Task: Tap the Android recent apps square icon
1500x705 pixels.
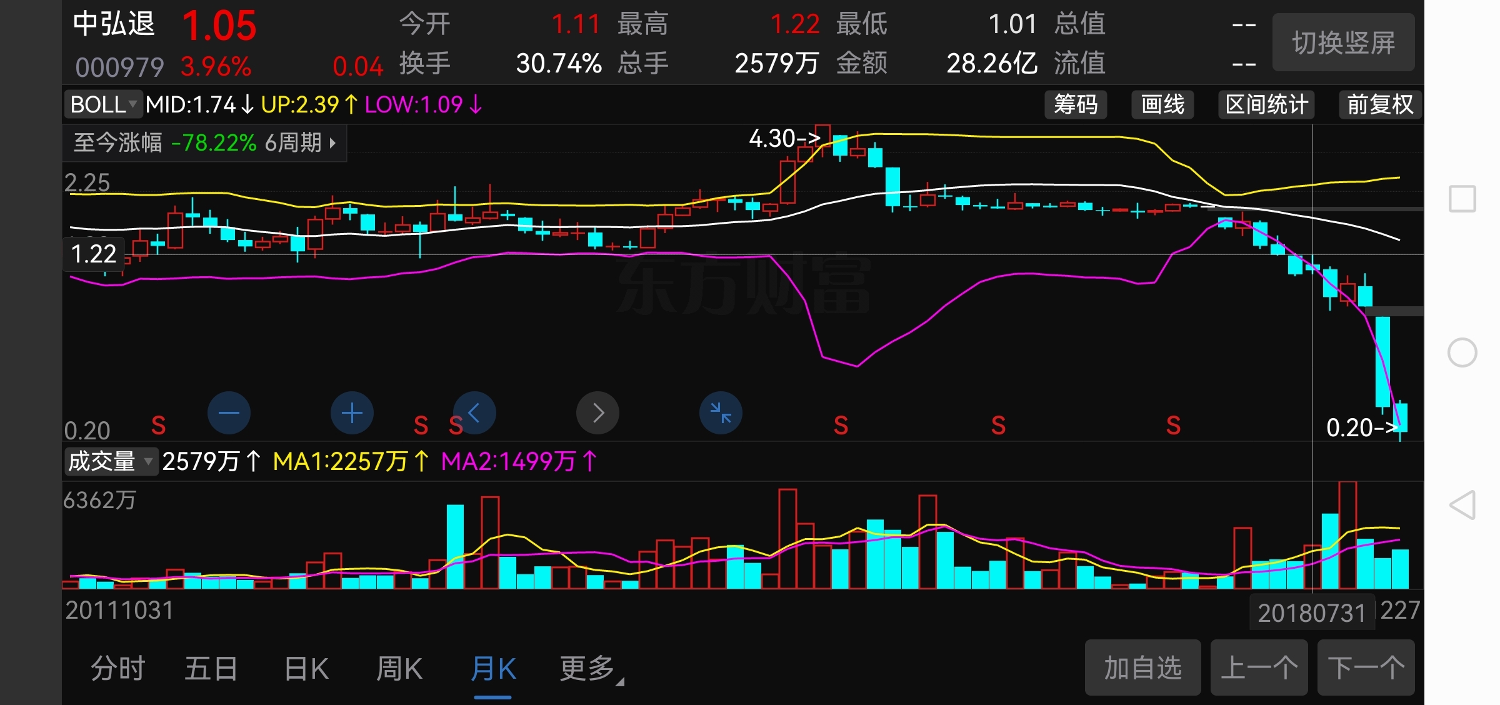Action: 1462,199
